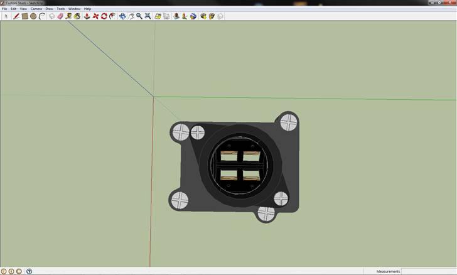Select the arrow Select tool
This screenshot has width=457, height=275.
pyautogui.click(x=6, y=16)
